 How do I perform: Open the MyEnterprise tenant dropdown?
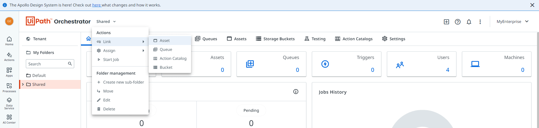pos(513,22)
